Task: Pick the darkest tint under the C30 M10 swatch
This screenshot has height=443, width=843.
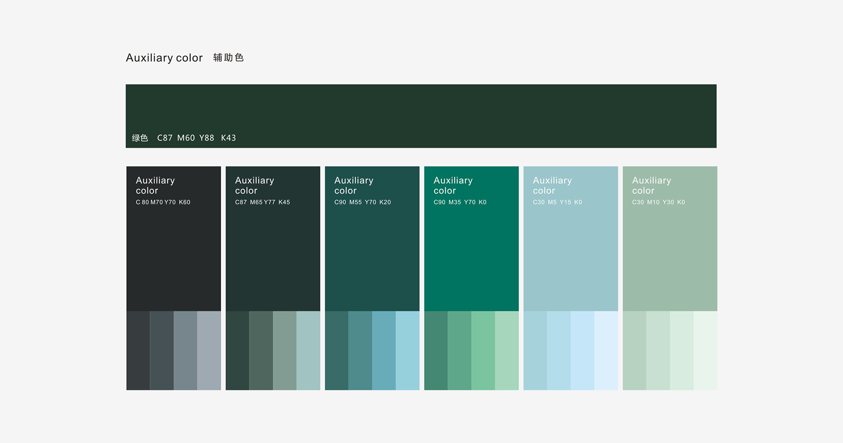Action: pyautogui.click(x=634, y=351)
